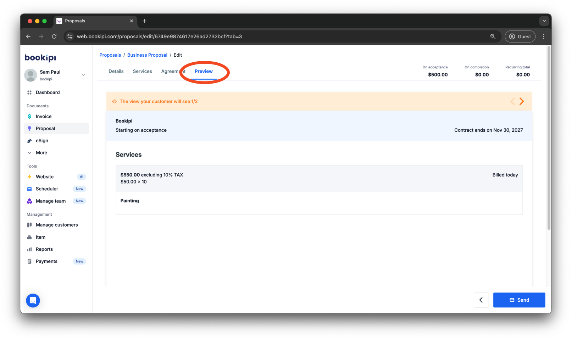
Task: Open the chat support bubble
Action: 33,300
